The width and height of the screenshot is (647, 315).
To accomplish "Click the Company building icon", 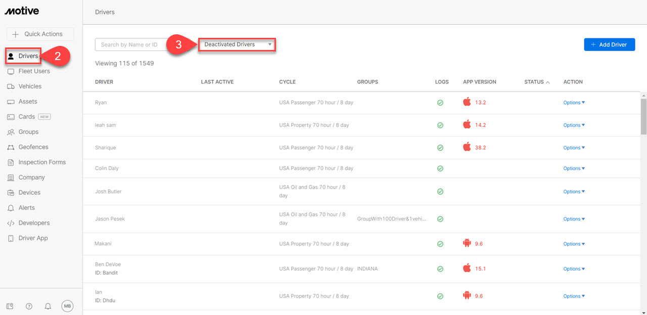I will click(x=11, y=177).
